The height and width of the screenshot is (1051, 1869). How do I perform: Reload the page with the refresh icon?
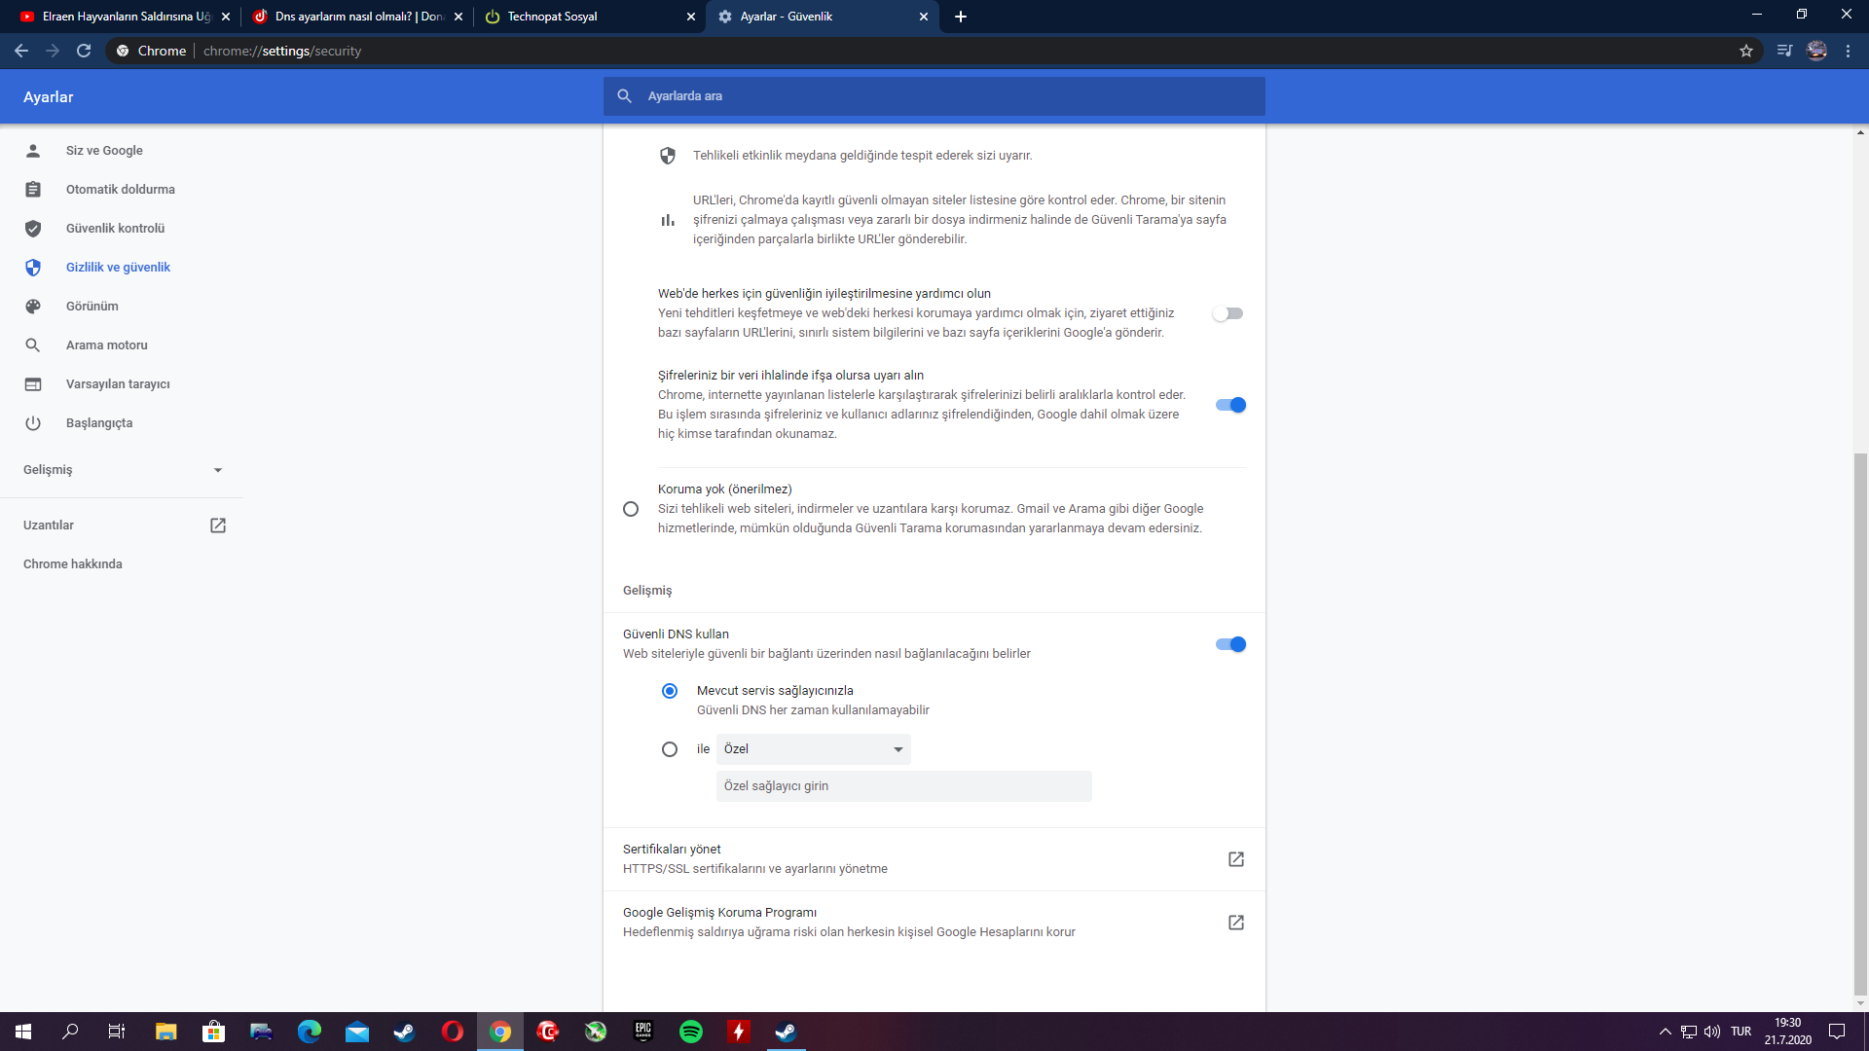[x=84, y=51]
